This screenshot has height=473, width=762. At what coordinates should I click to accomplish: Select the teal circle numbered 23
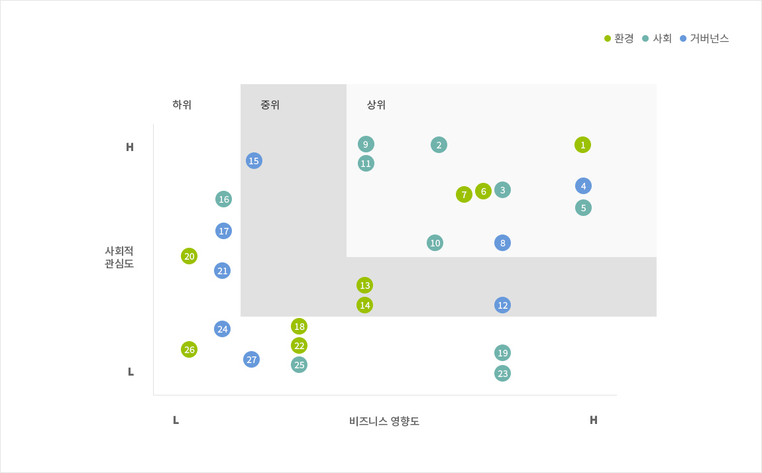[502, 374]
